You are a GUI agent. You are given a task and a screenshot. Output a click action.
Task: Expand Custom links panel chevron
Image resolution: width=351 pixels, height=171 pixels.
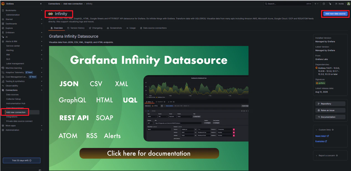pyautogui.click(x=316, y=130)
